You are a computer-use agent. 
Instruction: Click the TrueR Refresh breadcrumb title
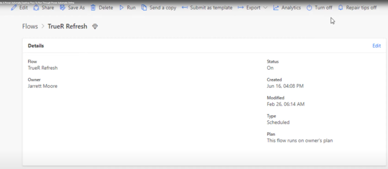pyautogui.click(x=67, y=26)
